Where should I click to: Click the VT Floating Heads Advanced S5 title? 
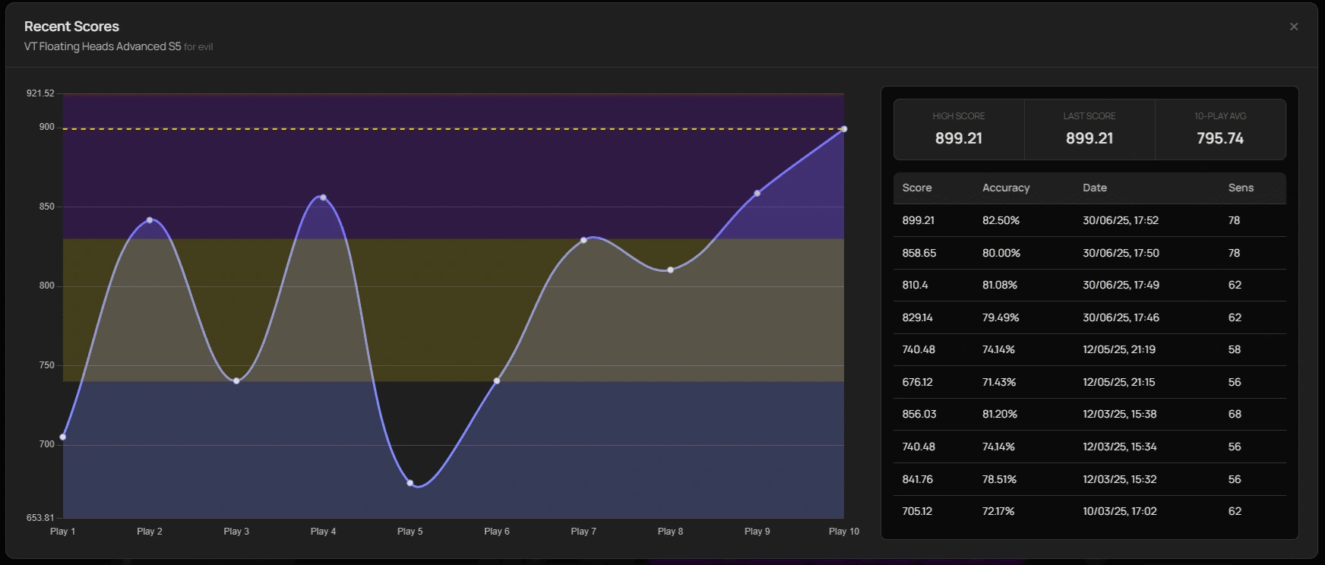pos(103,46)
